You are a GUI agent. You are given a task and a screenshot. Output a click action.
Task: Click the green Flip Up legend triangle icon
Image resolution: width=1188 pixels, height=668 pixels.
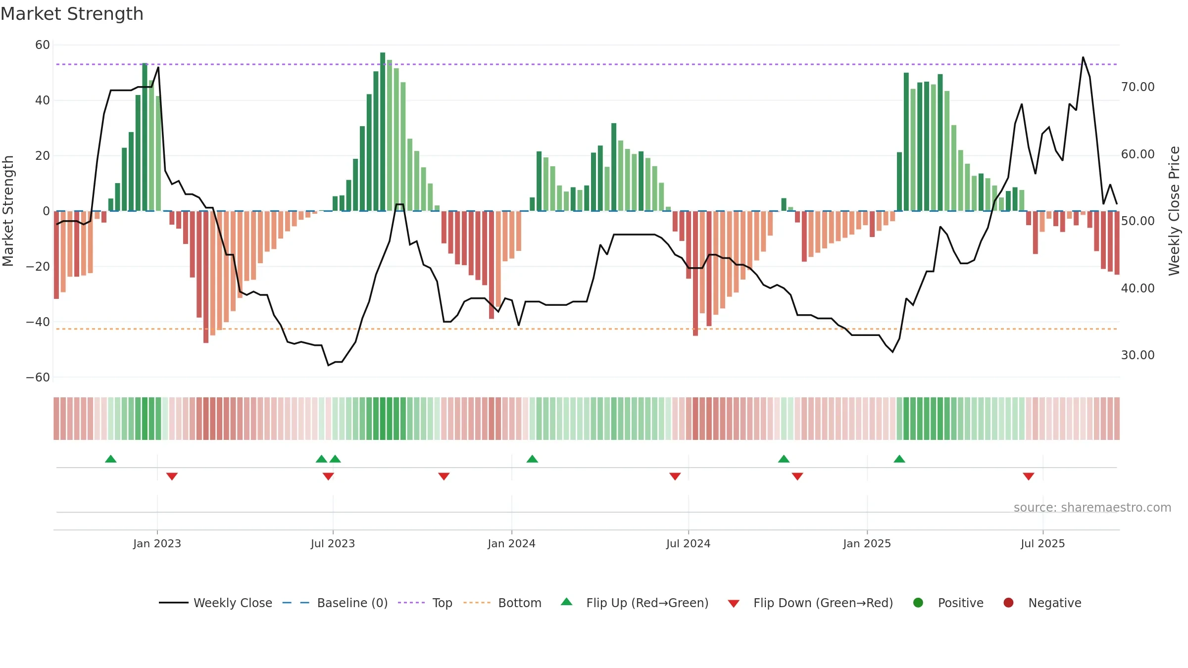pos(567,602)
